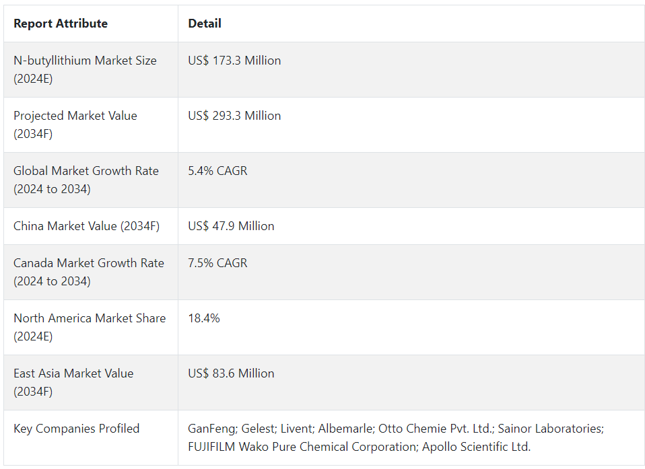This screenshot has width=645, height=469.
Task: Click the US$ 173.3 Million value
Action: coord(234,61)
